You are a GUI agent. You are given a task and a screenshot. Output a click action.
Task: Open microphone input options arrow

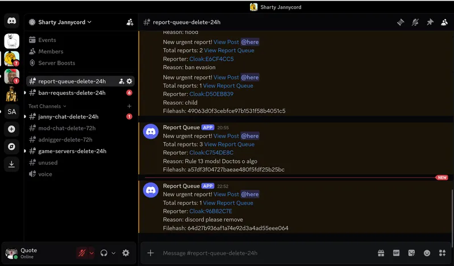point(91,254)
